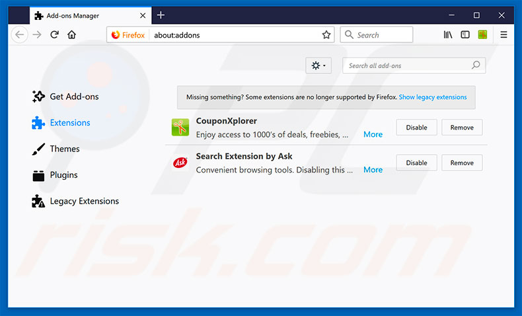Minimize the Firefox window
This screenshot has width=522, height=316.
(x=451, y=15)
